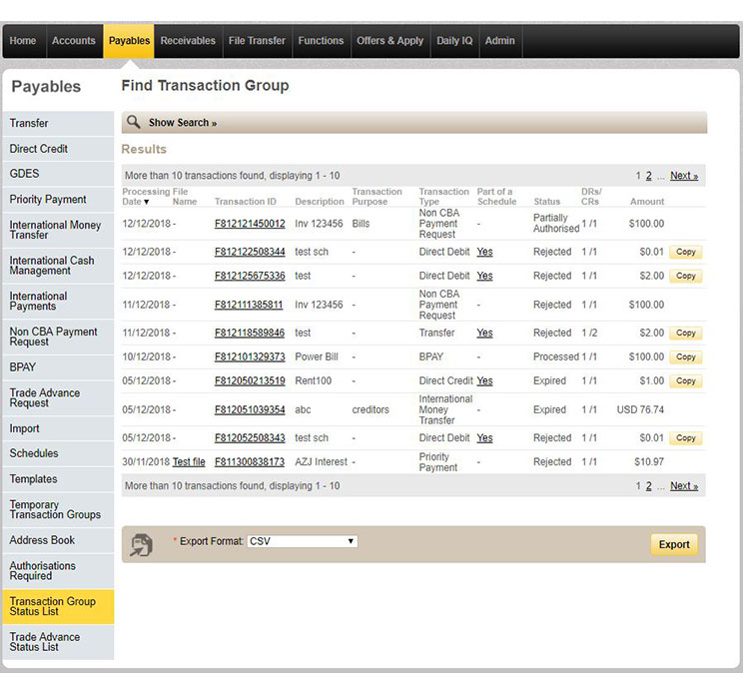The image size is (743, 695).
Task: Copy the Transfer transaction F812118589846
Action: (x=685, y=334)
